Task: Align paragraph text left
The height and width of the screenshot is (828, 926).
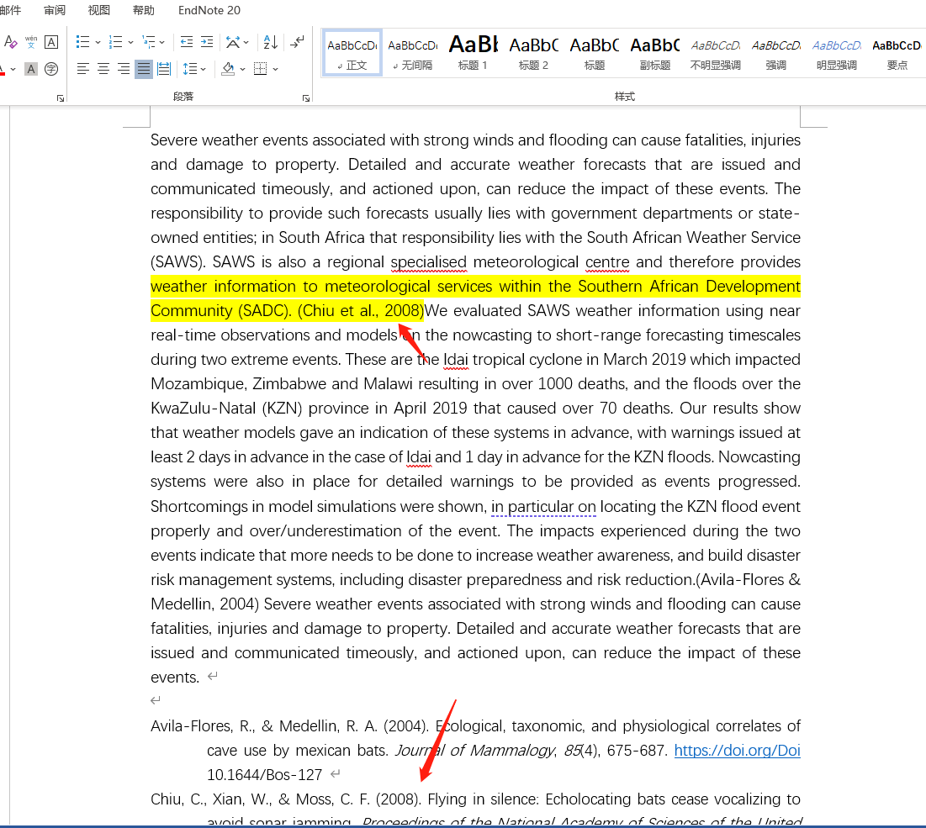Action: click(x=82, y=69)
